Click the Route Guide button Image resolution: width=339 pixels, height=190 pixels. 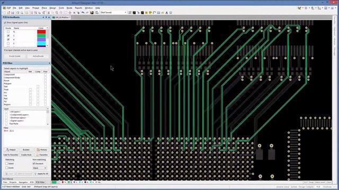pos(15,56)
